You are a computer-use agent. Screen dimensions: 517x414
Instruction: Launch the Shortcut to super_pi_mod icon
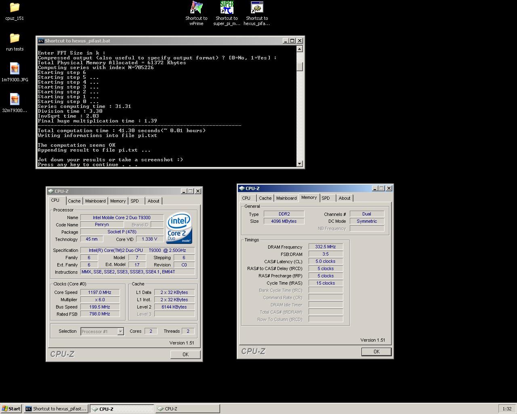(227, 7)
